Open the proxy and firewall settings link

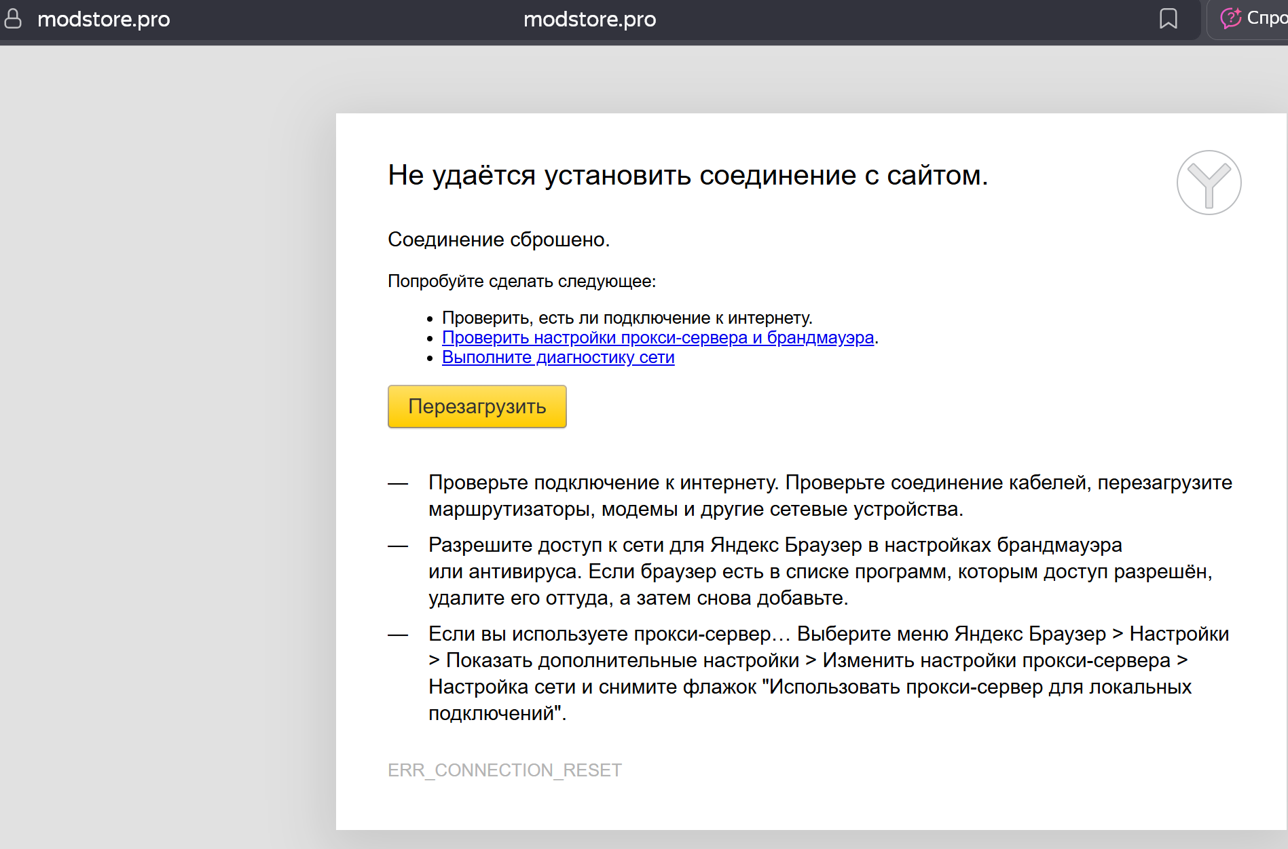(x=657, y=337)
